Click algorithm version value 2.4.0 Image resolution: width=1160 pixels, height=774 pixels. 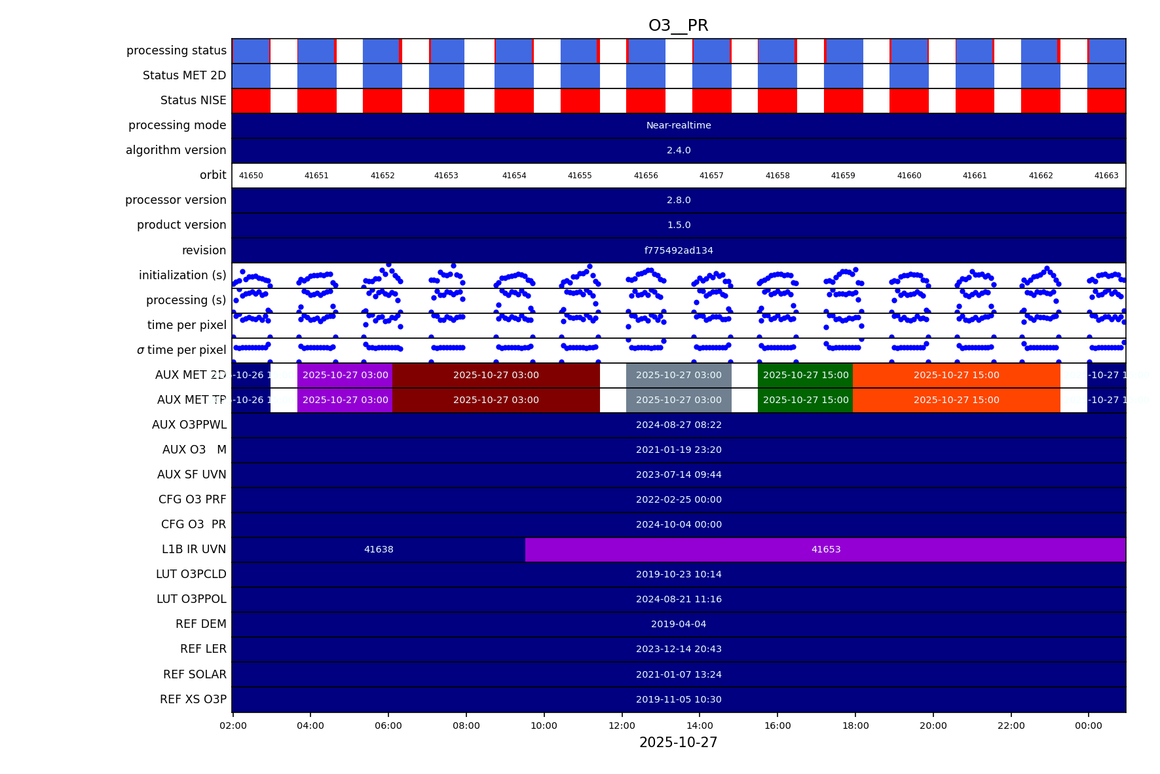point(679,151)
